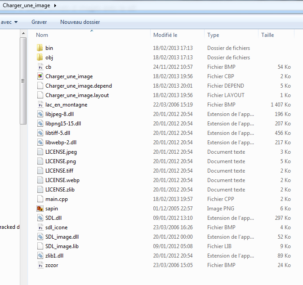Select the Charger_une_image CBP project icon
Screen dimensions: 303x285
(x=40, y=76)
